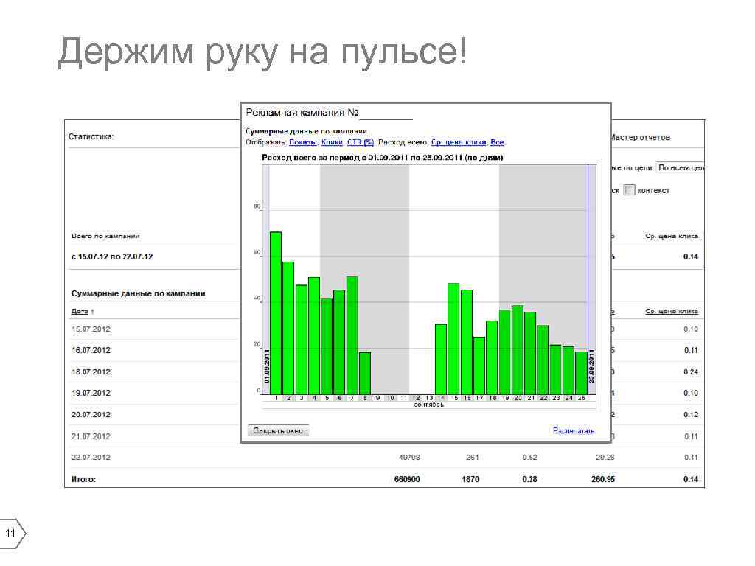This screenshot has width=755, height=566.
Task: Click the chart bar for September 20
Action: (x=518, y=350)
